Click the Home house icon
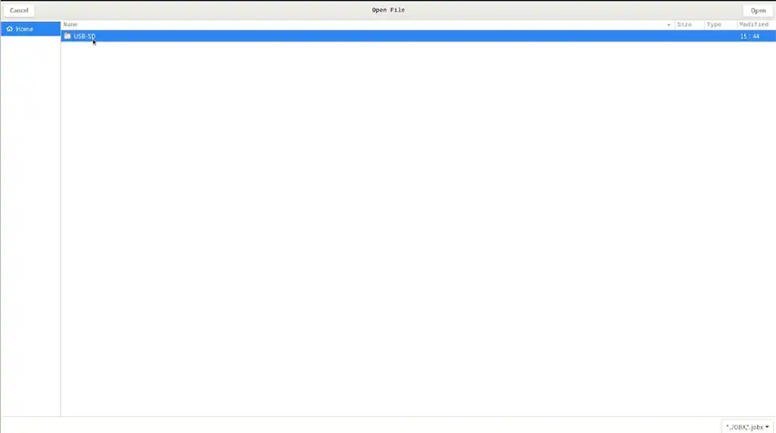This screenshot has width=776, height=433. [x=9, y=29]
